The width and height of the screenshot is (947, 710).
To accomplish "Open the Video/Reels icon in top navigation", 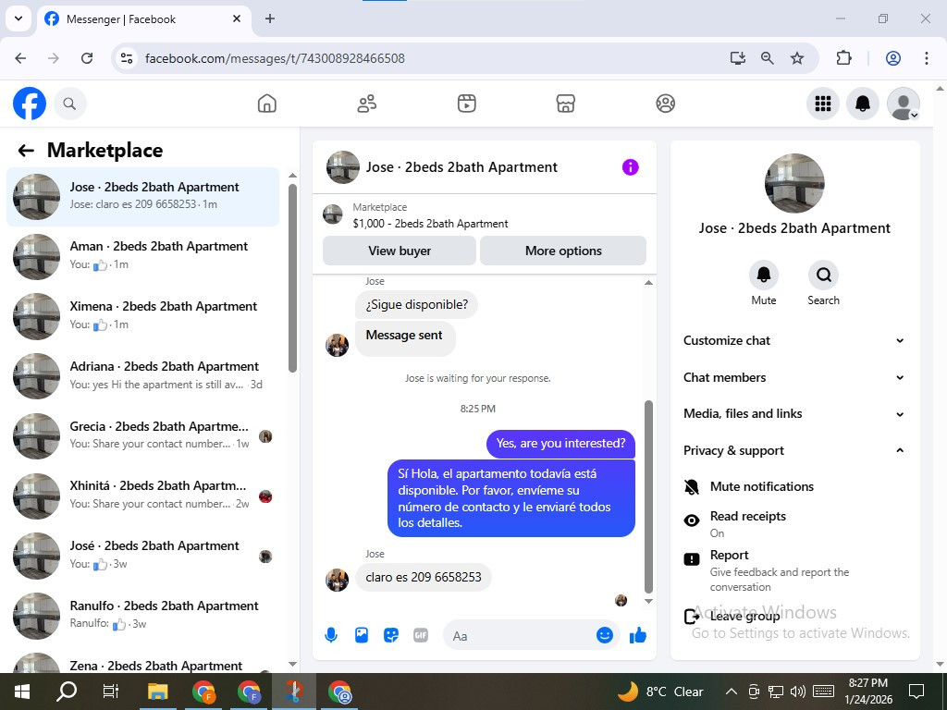I will [466, 104].
